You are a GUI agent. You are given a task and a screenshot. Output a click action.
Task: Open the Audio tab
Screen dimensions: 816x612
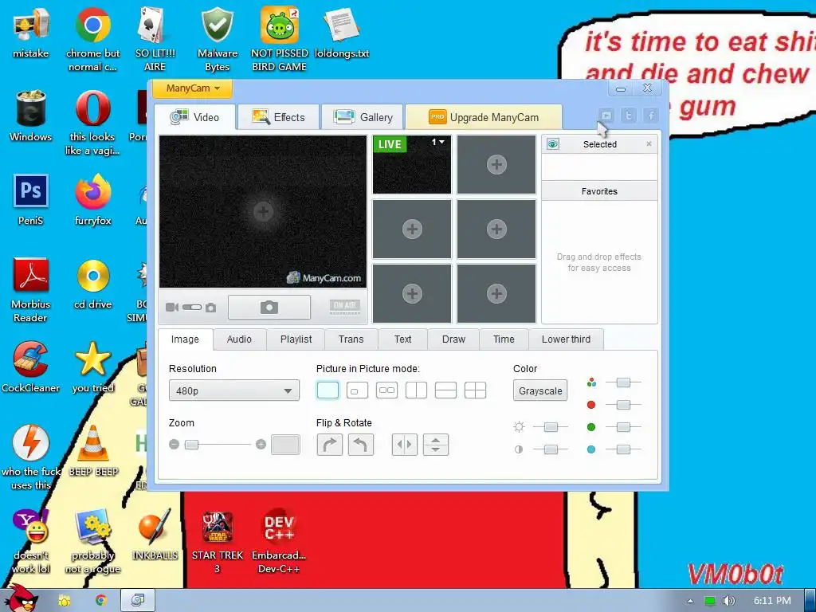coord(239,339)
